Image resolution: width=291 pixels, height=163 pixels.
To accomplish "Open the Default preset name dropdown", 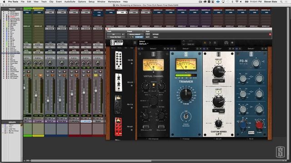I will pos(144,44).
